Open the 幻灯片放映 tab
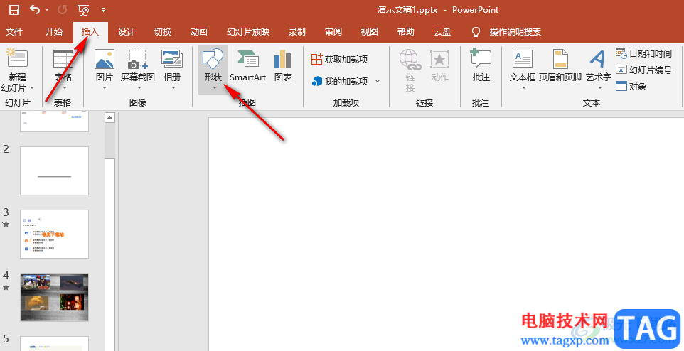This screenshot has width=684, height=351. click(x=248, y=32)
